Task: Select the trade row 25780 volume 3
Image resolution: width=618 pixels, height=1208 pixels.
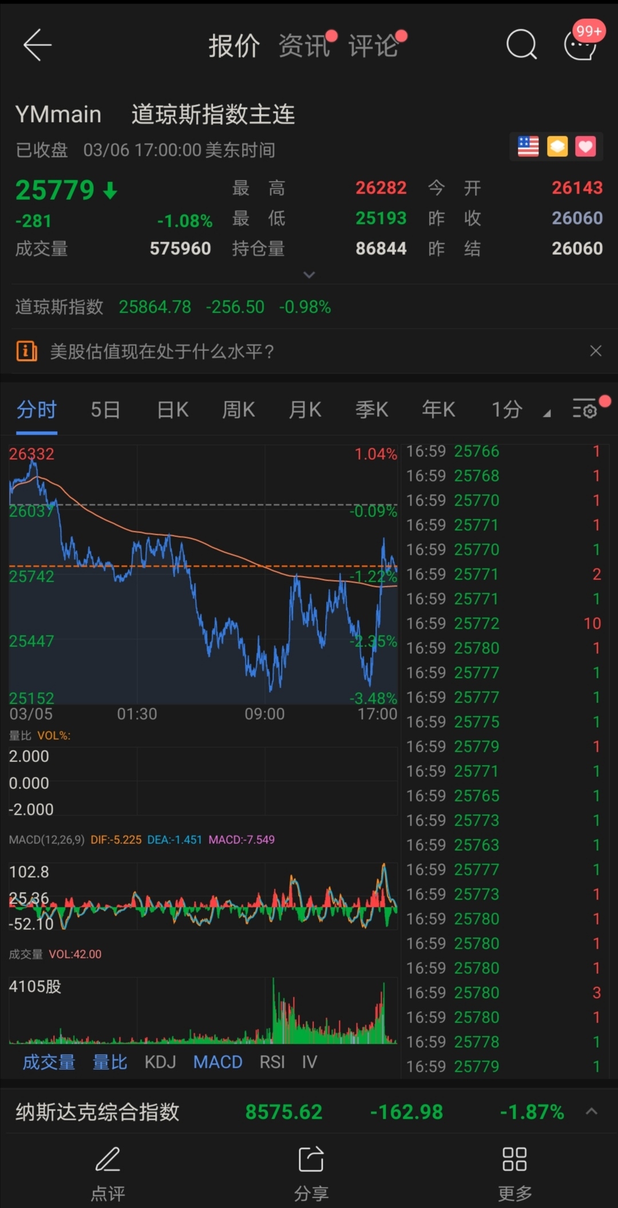Action: [x=504, y=993]
